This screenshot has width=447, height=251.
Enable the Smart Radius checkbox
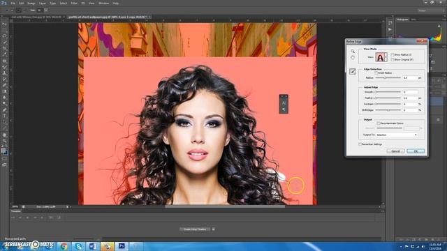pyautogui.click(x=376, y=73)
